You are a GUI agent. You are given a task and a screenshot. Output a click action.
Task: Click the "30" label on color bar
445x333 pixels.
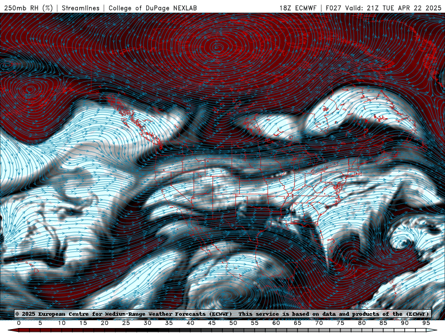click(147, 323)
